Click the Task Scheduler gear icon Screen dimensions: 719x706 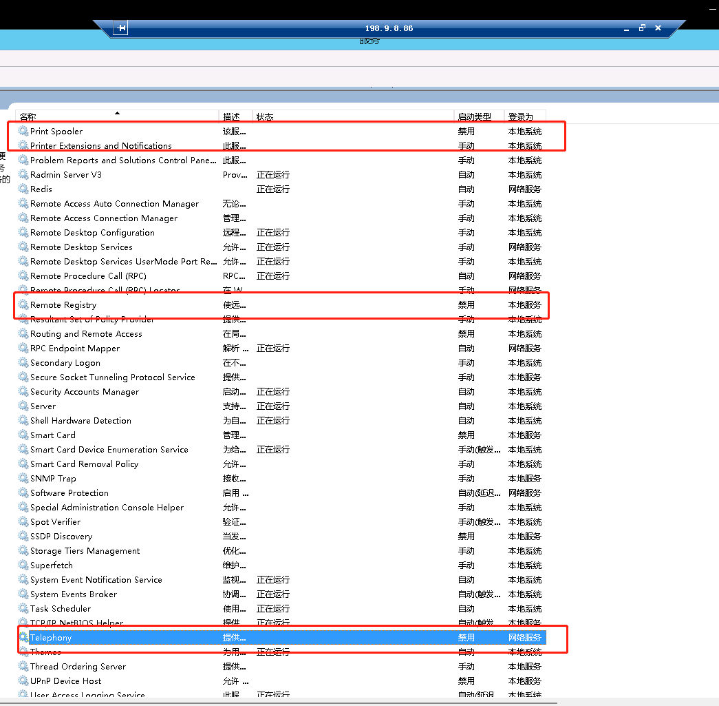pos(23,609)
